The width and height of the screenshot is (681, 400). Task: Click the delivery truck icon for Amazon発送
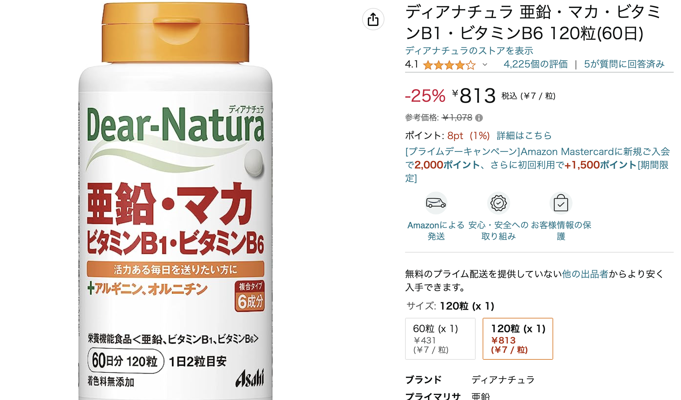(x=436, y=203)
